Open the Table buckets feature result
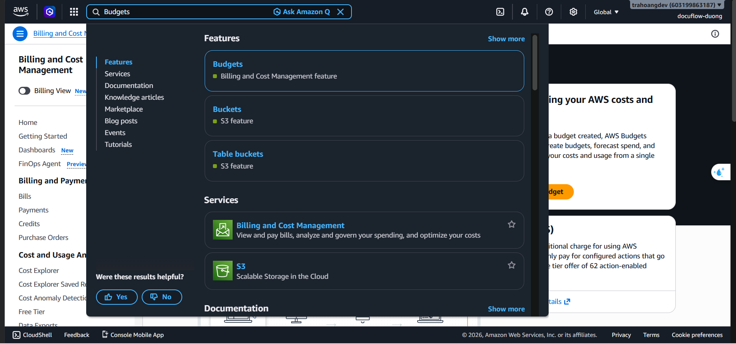 pos(364,161)
